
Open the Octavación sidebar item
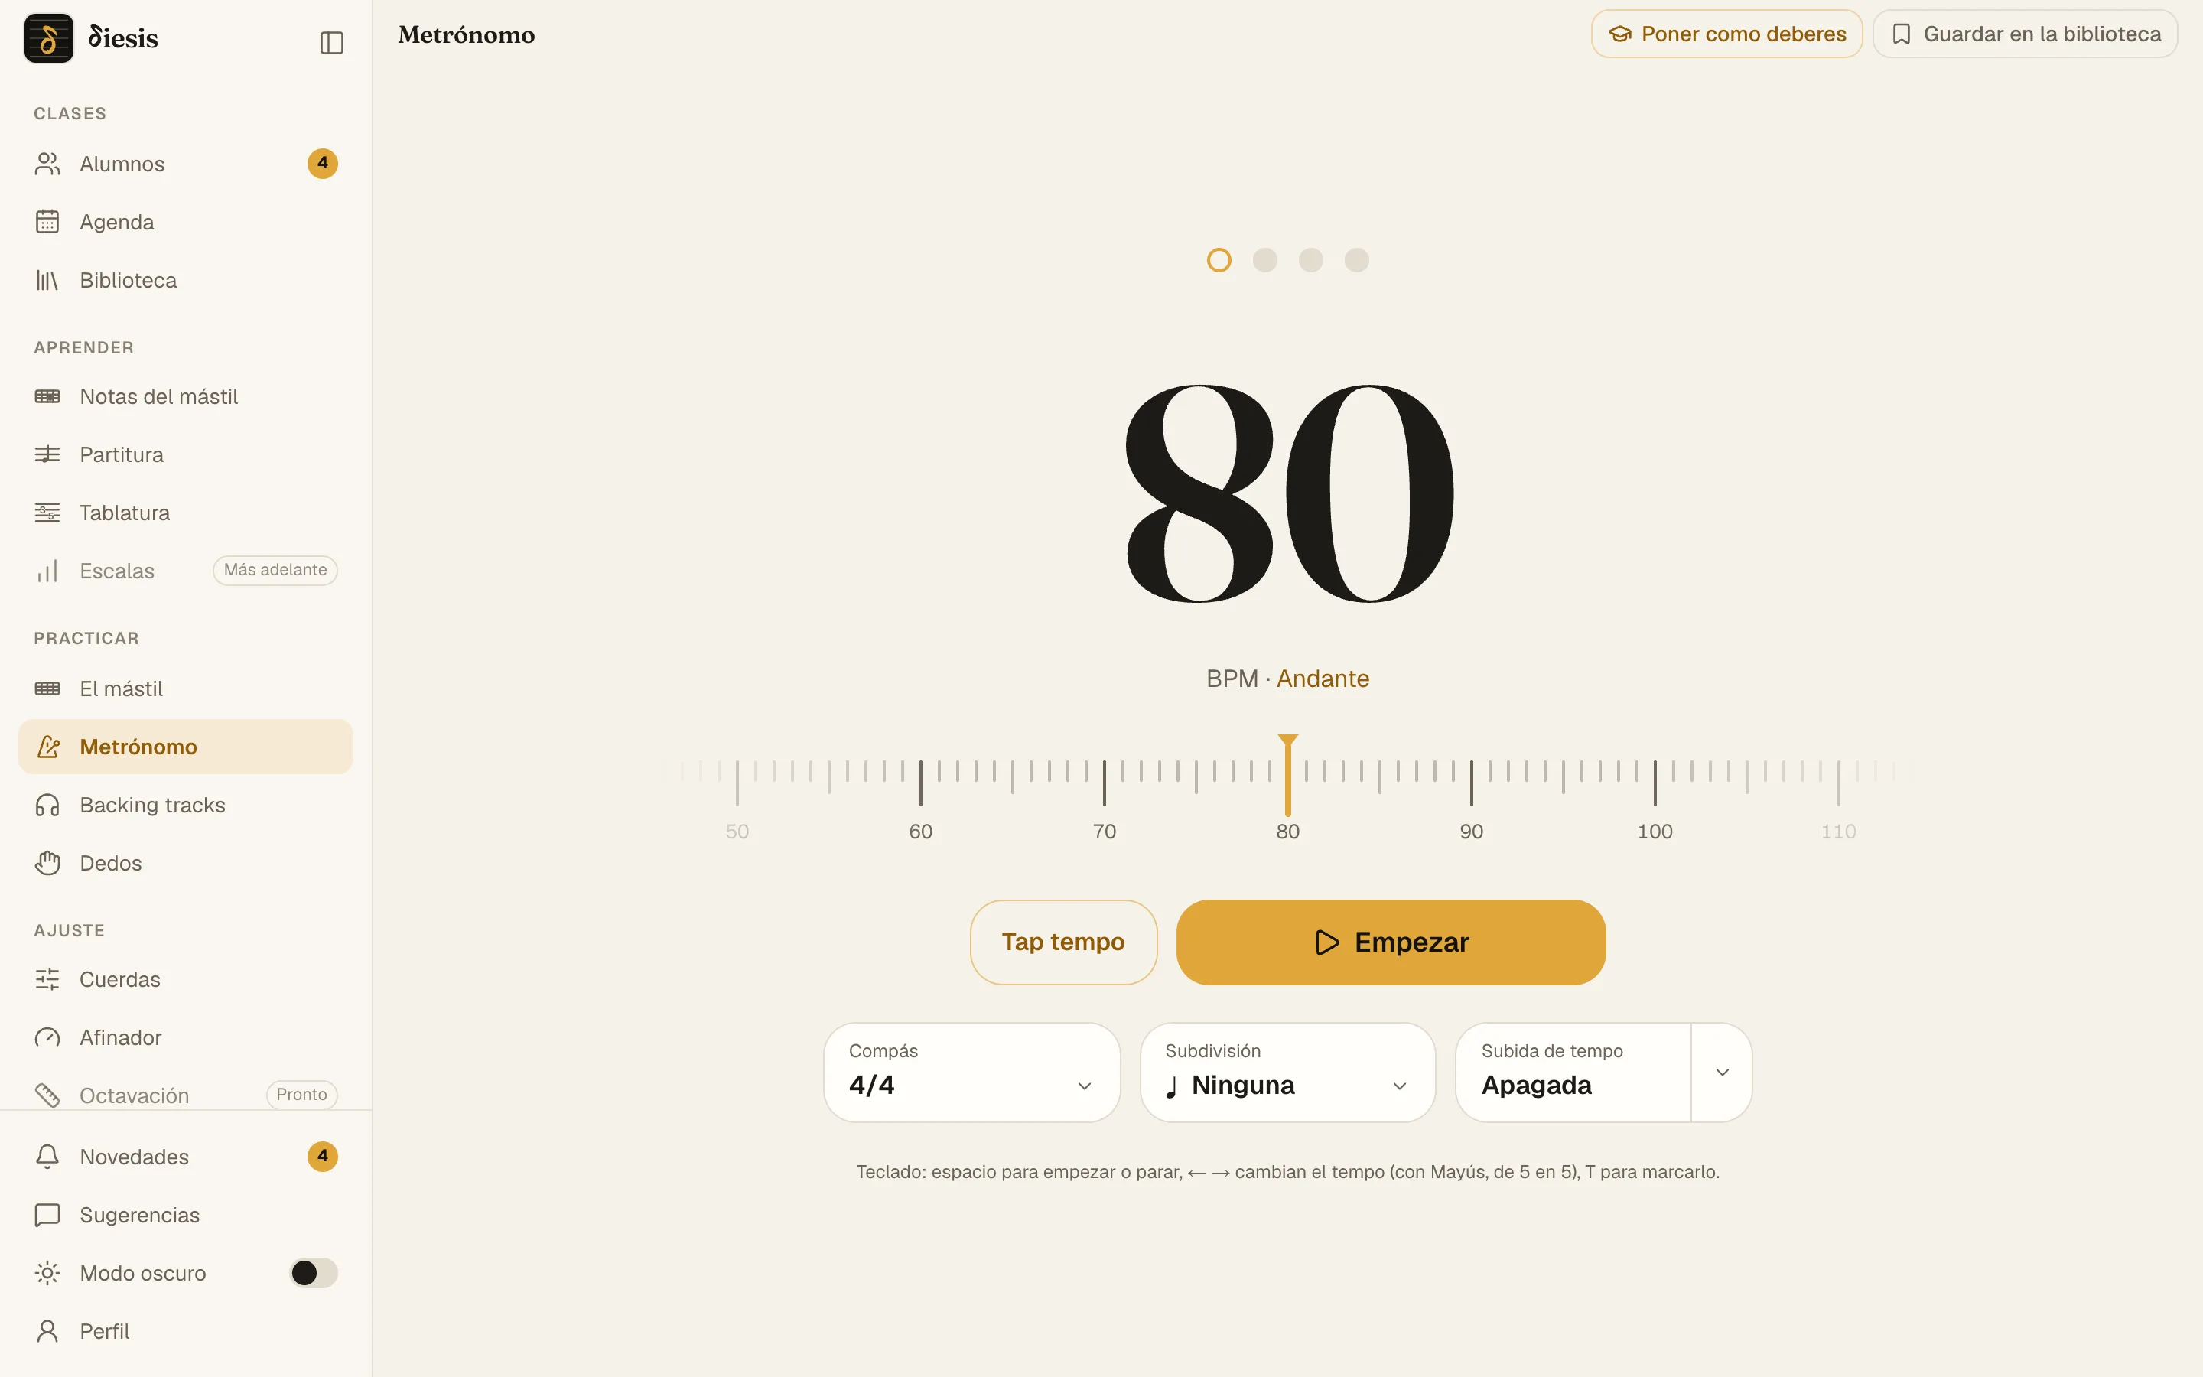point(186,1095)
